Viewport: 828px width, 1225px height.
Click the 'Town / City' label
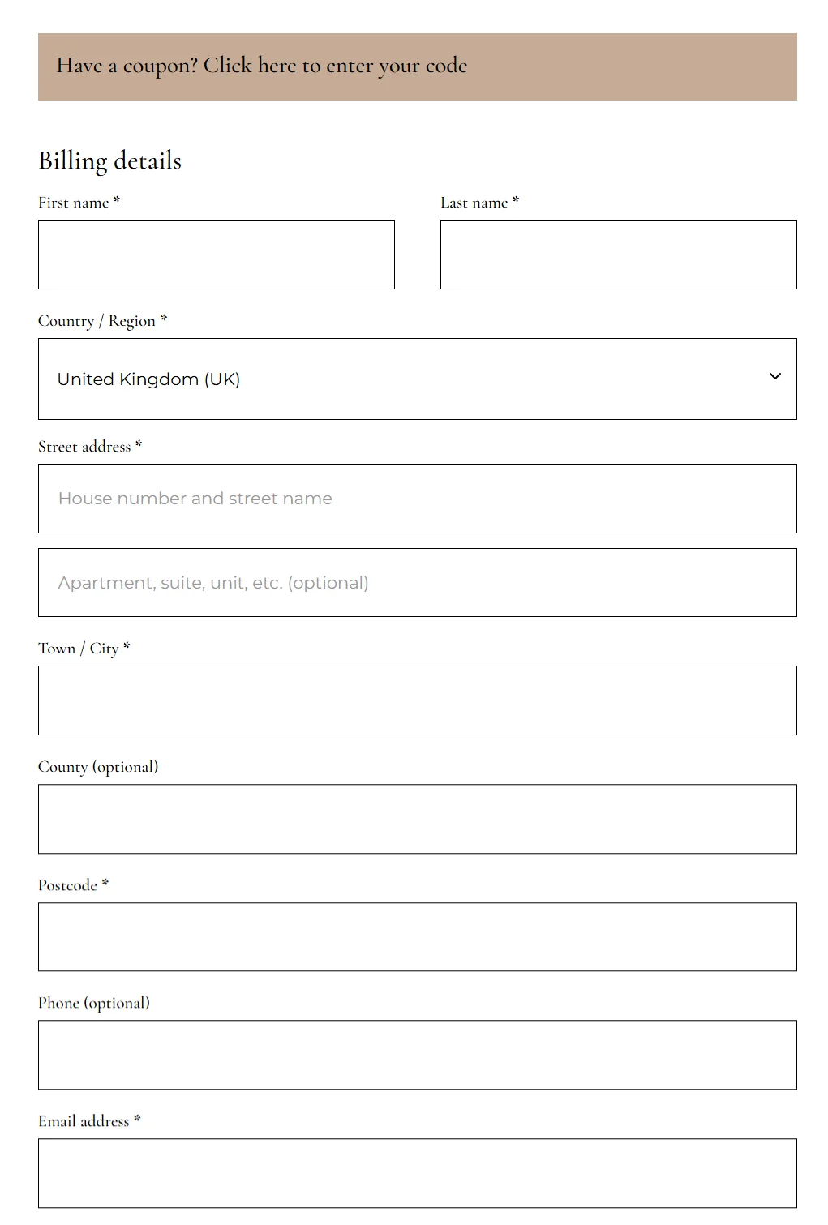click(x=79, y=649)
